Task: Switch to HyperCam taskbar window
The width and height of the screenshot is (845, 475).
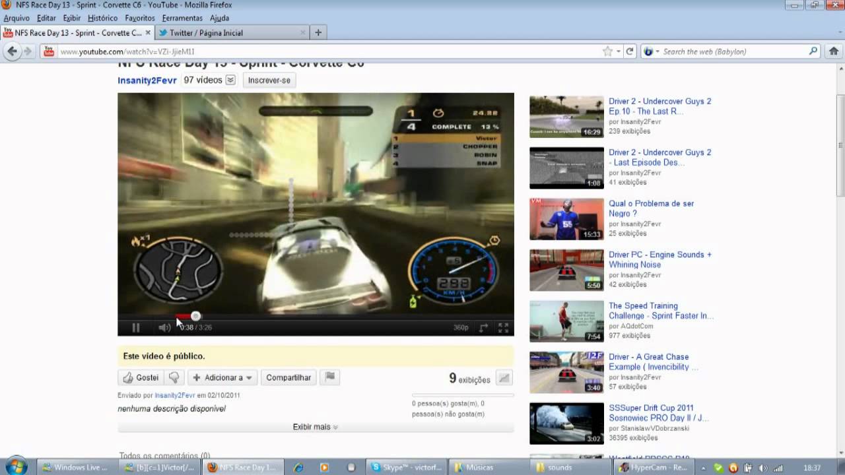Action: 654,467
